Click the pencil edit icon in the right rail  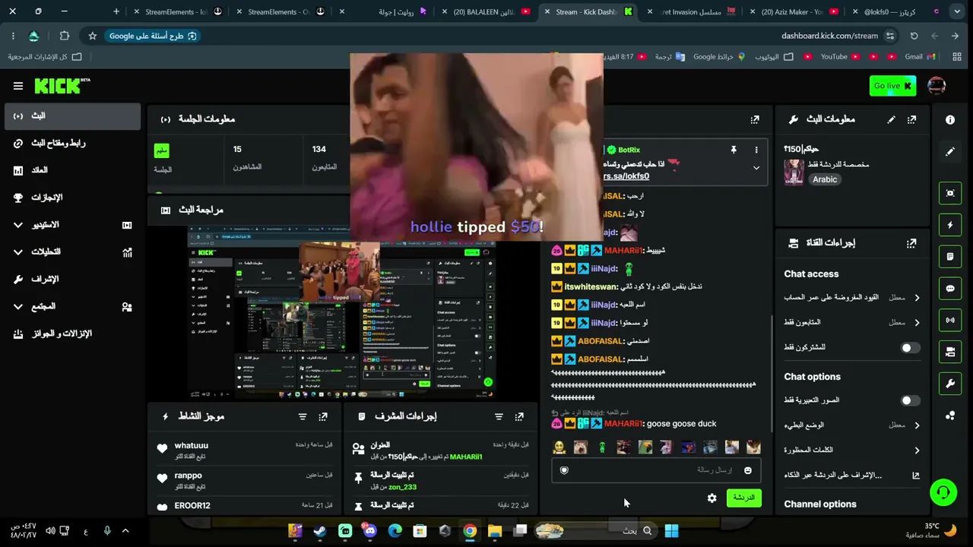(x=950, y=151)
